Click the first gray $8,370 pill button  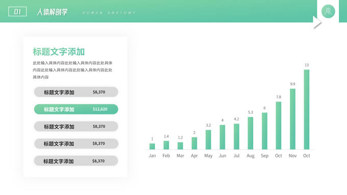click(76, 92)
